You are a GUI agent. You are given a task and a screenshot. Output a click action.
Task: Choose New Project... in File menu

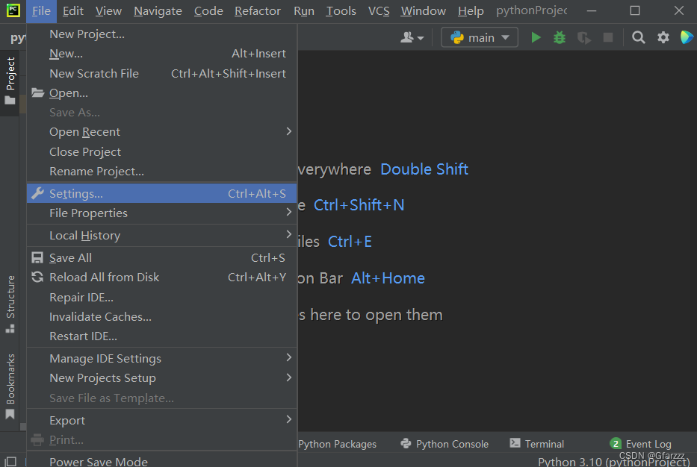(162, 34)
